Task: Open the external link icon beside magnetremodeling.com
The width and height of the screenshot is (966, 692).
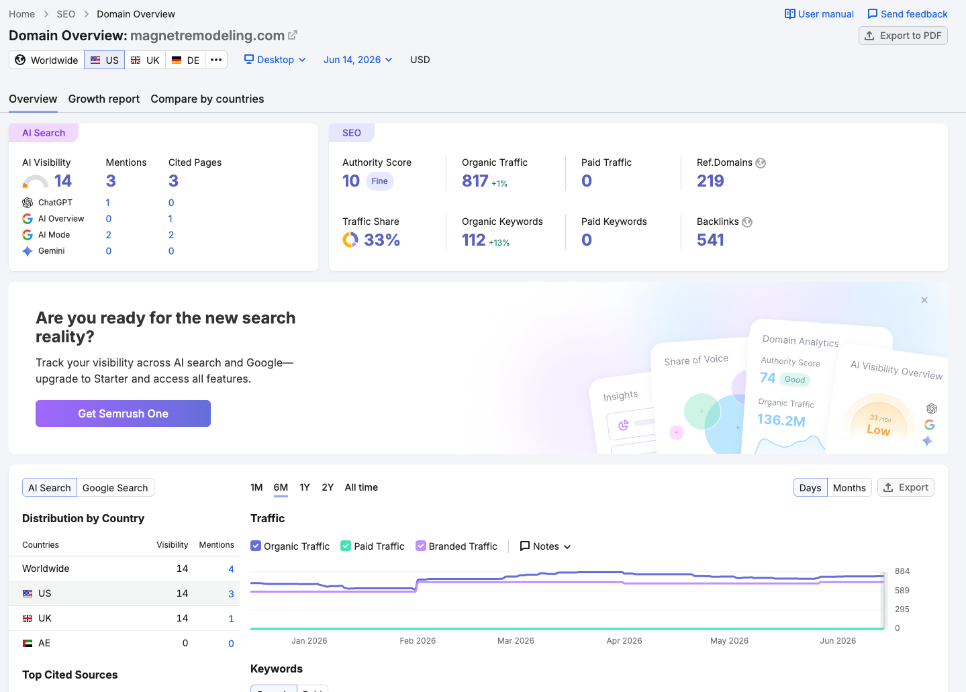Action: pyautogui.click(x=293, y=35)
